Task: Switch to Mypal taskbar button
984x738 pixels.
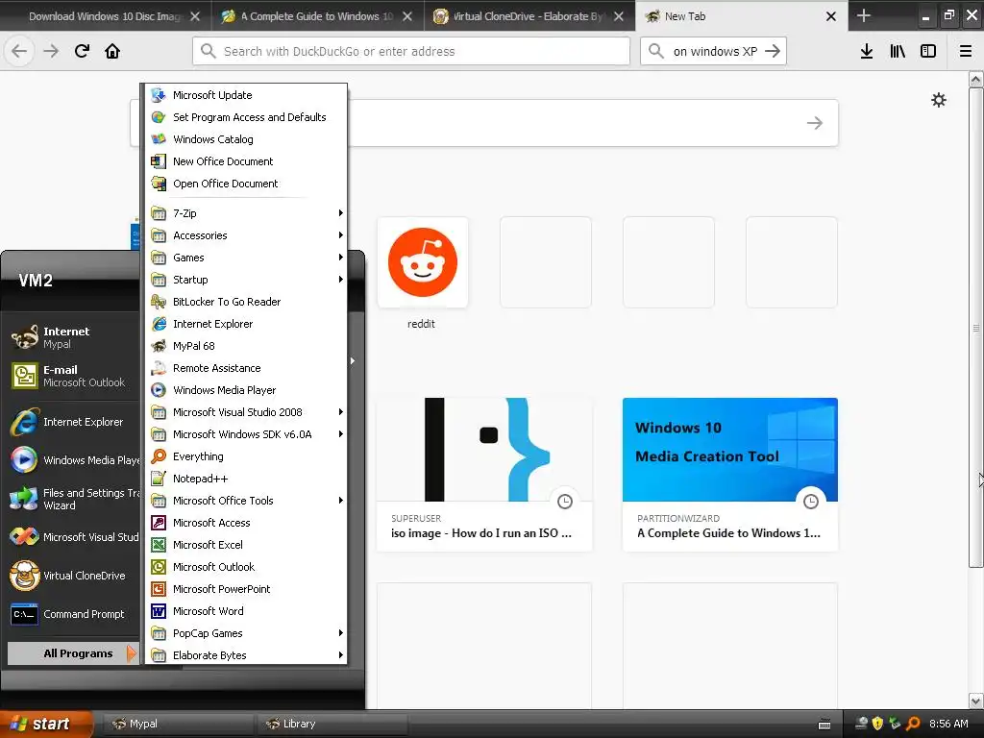Action: pos(178,724)
